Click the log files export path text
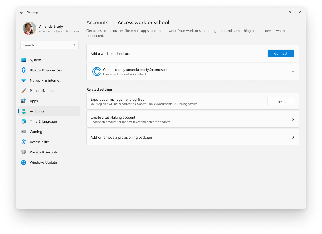 pos(144,104)
